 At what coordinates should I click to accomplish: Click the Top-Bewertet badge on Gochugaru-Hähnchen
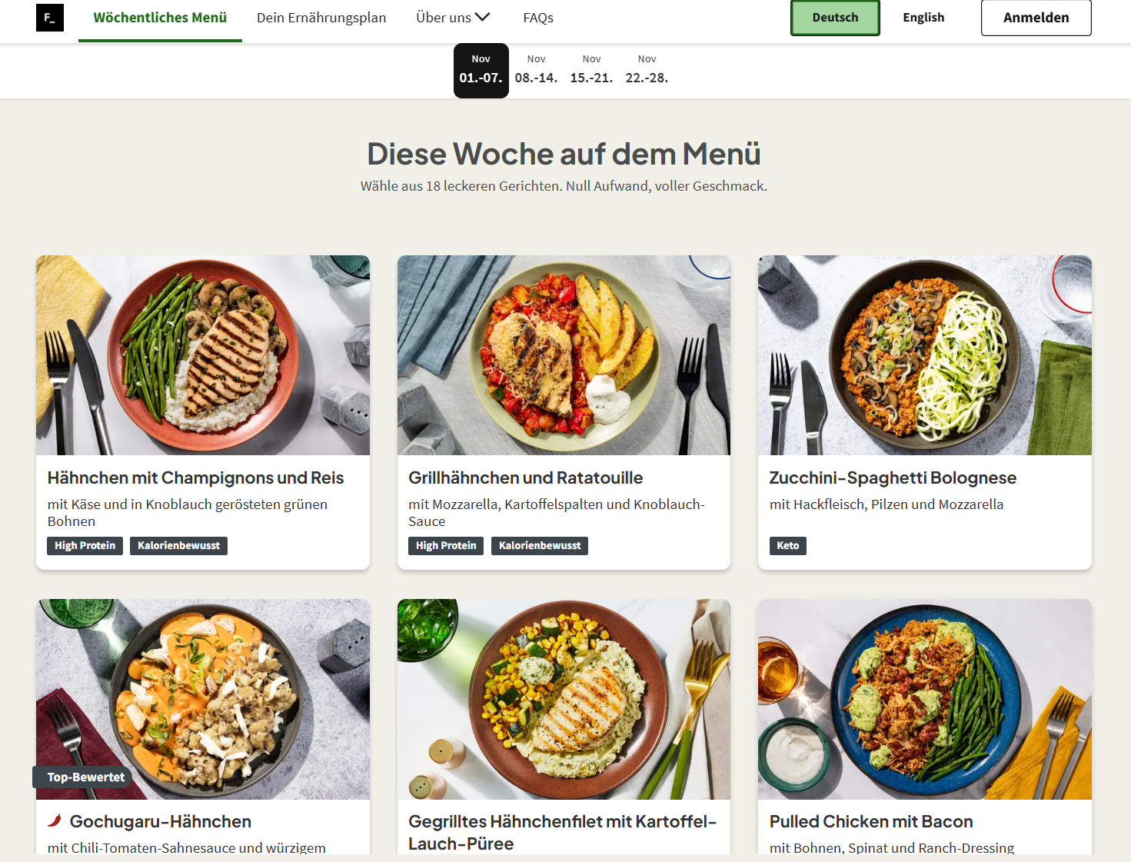coord(83,777)
